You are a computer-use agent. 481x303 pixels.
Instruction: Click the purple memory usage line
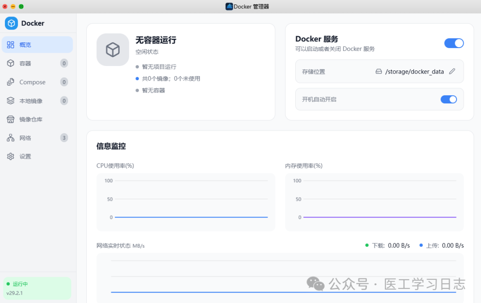point(380,217)
